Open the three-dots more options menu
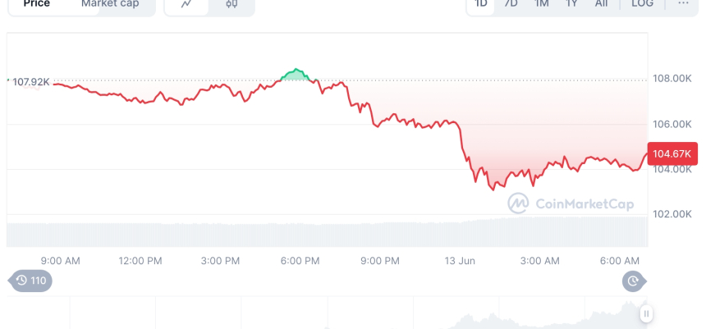Viewport: 706px width, 329px height. 683,4
